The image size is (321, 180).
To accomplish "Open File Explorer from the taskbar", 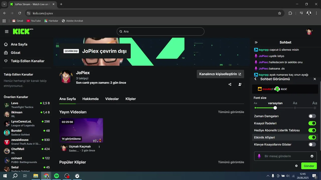I will click(36, 176).
